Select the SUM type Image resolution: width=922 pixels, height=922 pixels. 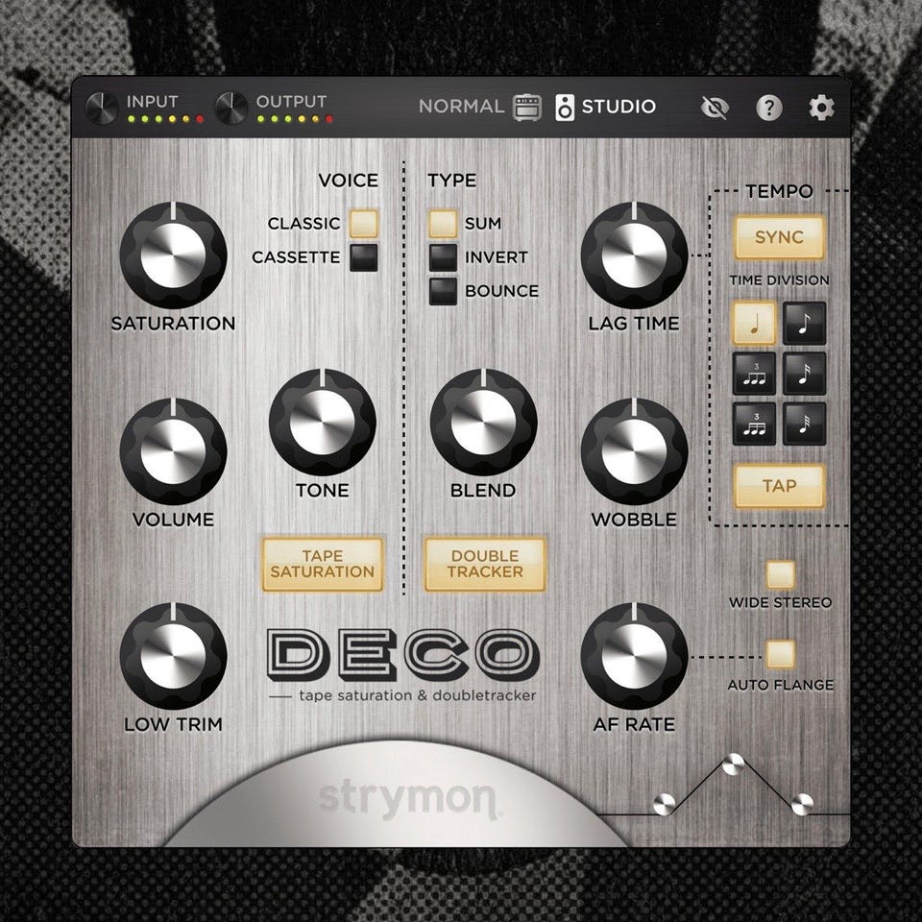point(443,224)
